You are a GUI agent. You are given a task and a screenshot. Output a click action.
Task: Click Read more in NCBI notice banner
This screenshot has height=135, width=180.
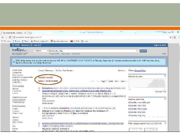point(47,63)
